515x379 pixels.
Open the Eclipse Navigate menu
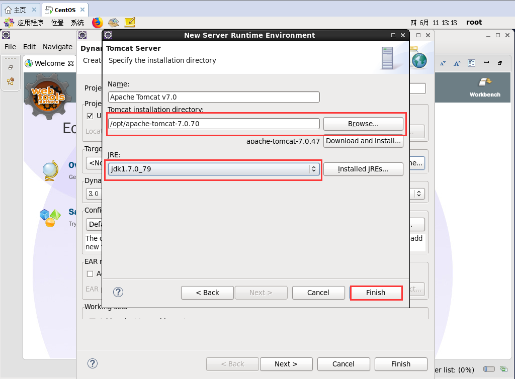(x=57, y=47)
